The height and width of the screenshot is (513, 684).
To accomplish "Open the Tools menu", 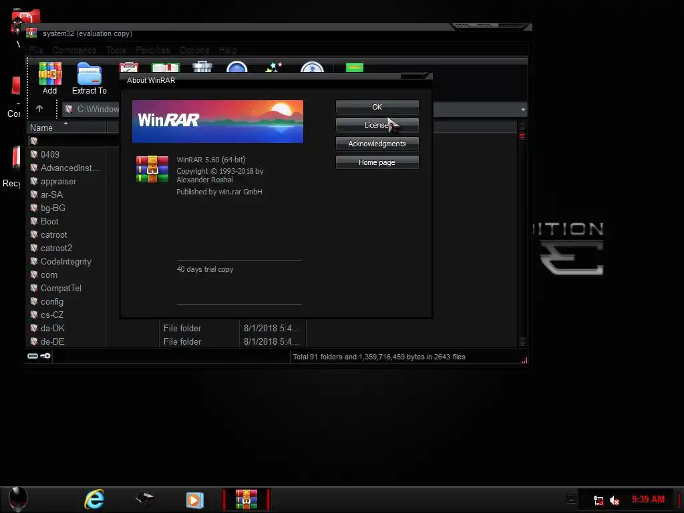I will click(116, 50).
